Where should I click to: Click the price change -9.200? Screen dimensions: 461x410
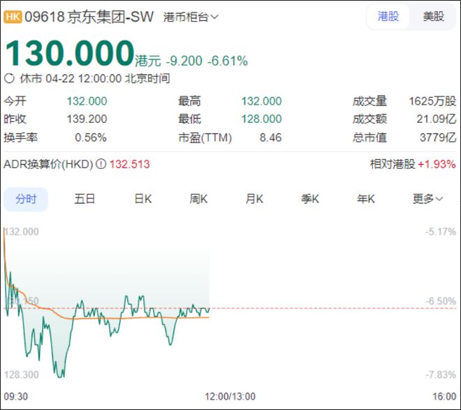(x=184, y=61)
